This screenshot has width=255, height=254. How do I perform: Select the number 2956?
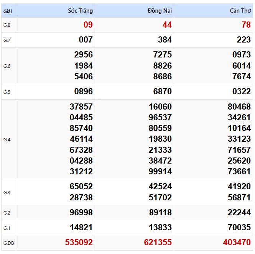pos(84,55)
